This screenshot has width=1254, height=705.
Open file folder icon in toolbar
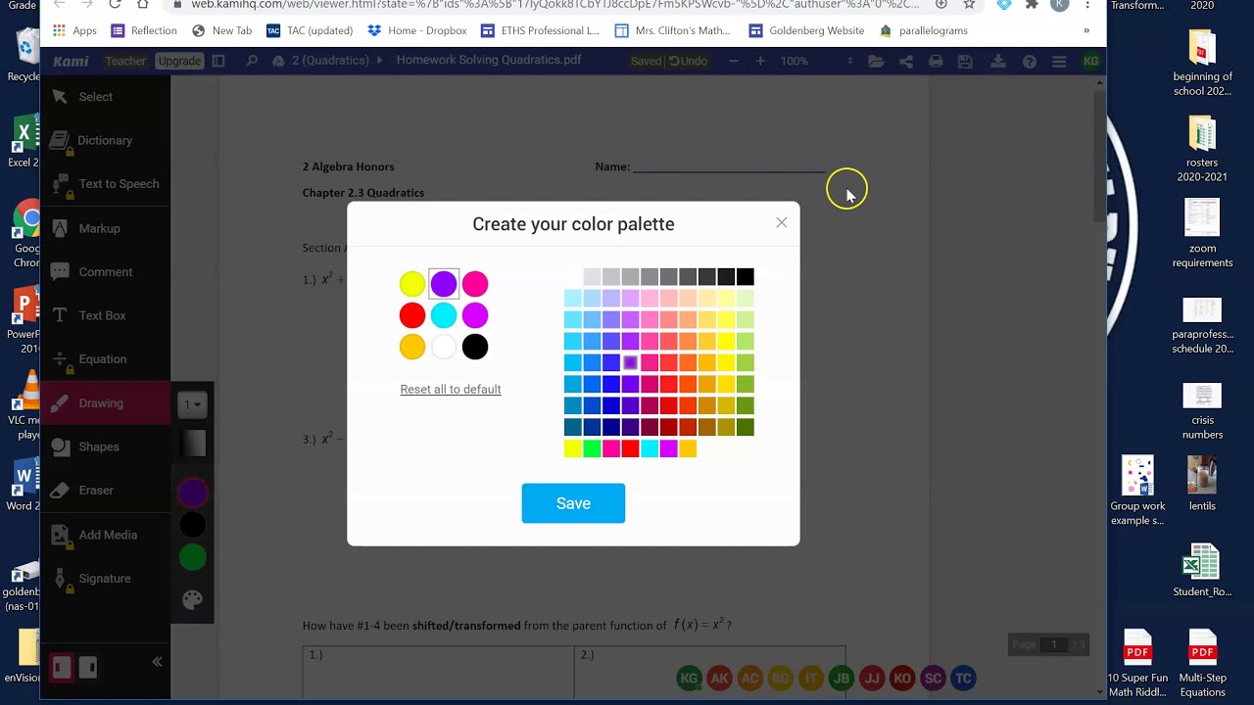(x=876, y=61)
